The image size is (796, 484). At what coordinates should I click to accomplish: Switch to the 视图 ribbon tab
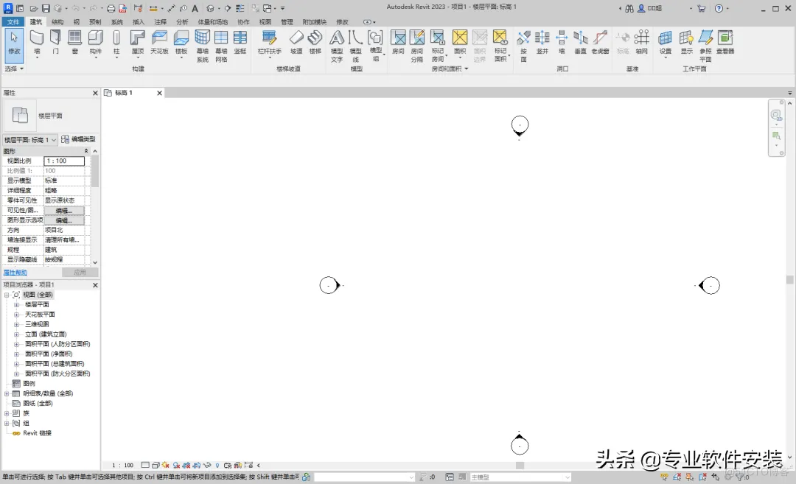pyautogui.click(x=265, y=22)
